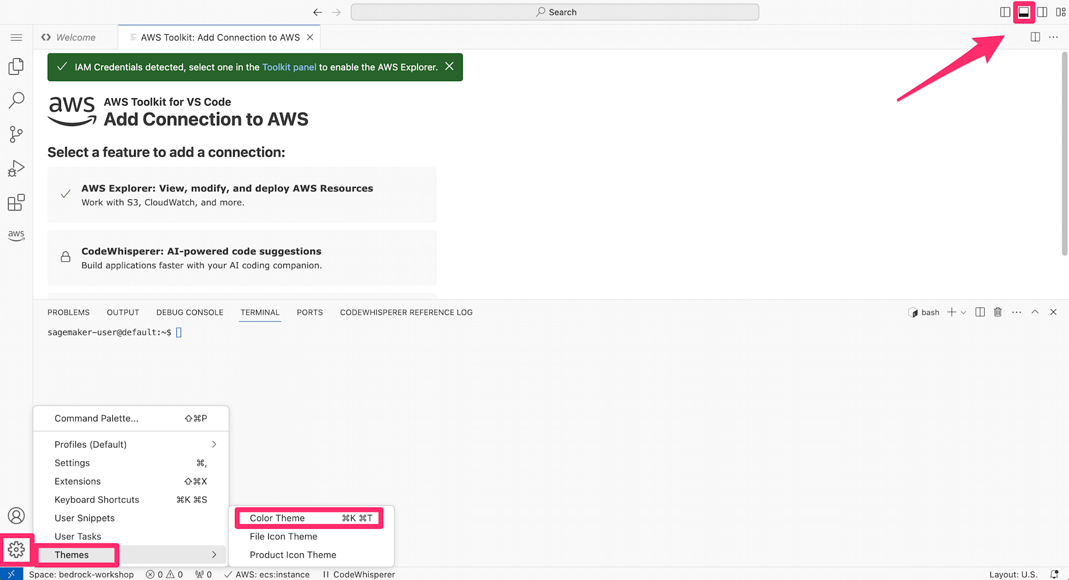Open notifications bell in status bar
This screenshot has height=580, width=1069.
pyautogui.click(x=1054, y=574)
